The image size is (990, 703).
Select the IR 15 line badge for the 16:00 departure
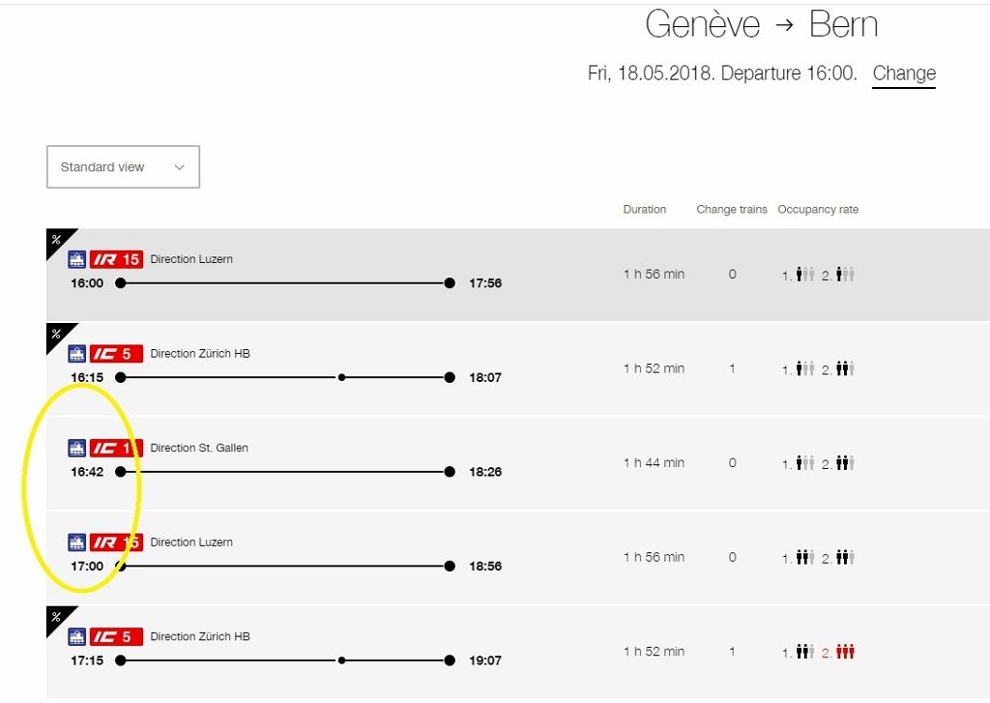[116, 258]
